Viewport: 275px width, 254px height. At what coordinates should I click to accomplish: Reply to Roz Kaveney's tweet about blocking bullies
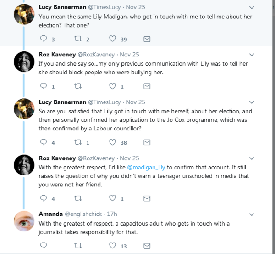click(44, 86)
